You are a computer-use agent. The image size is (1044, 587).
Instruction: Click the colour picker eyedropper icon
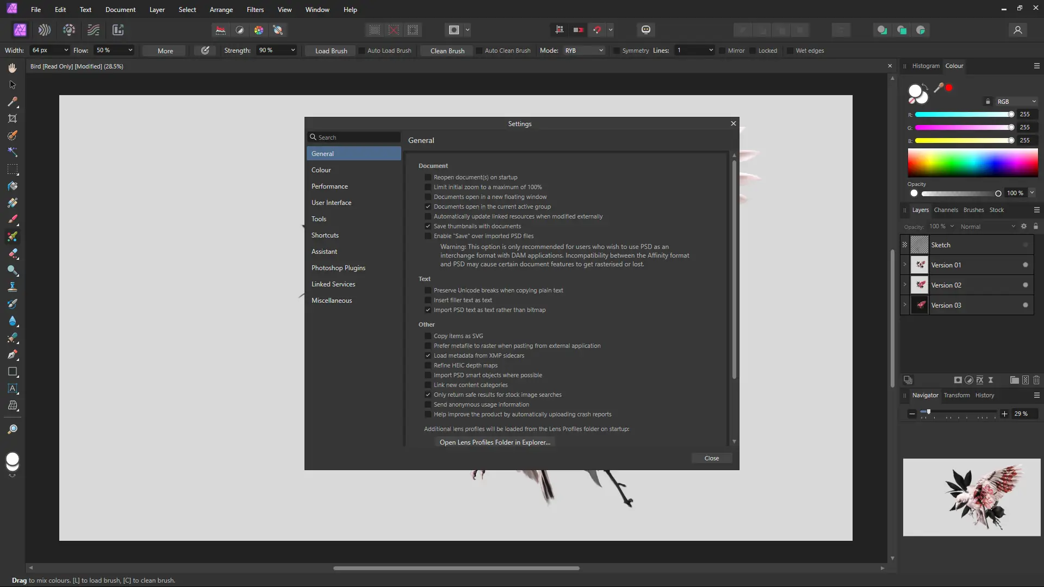(x=939, y=88)
